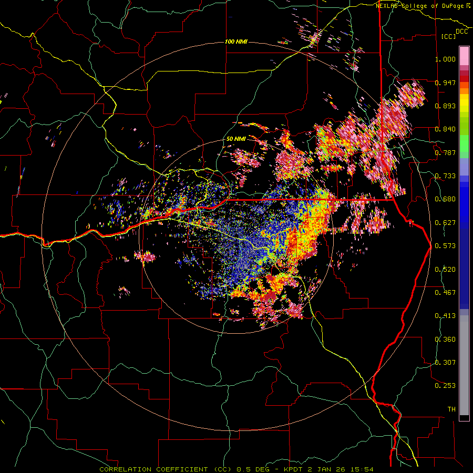Click the DCC label above the color scale

pos(462,32)
